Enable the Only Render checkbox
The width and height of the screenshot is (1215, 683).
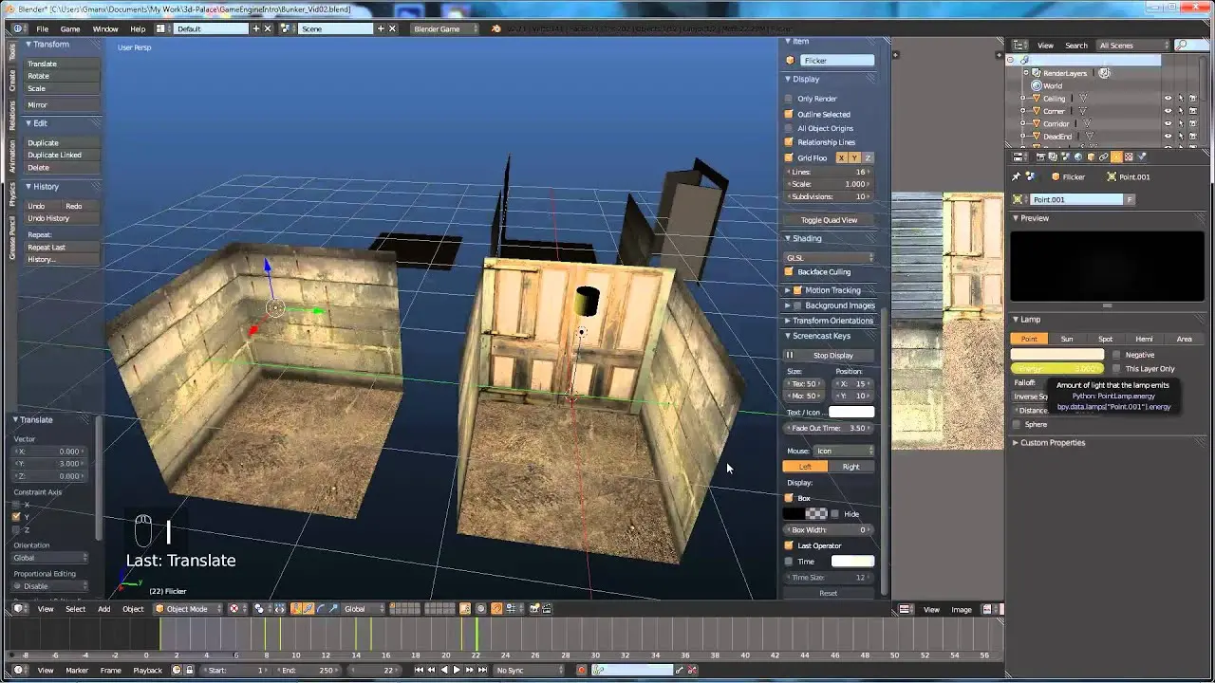pyautogui.click(x=789, y=99)
